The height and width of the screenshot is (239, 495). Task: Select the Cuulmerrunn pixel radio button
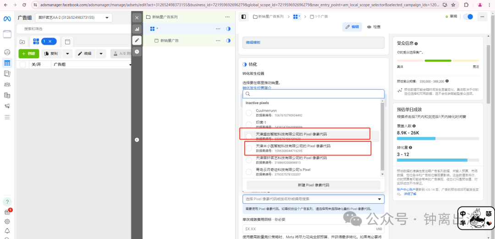pyautogui.click(x=249, y=113)
